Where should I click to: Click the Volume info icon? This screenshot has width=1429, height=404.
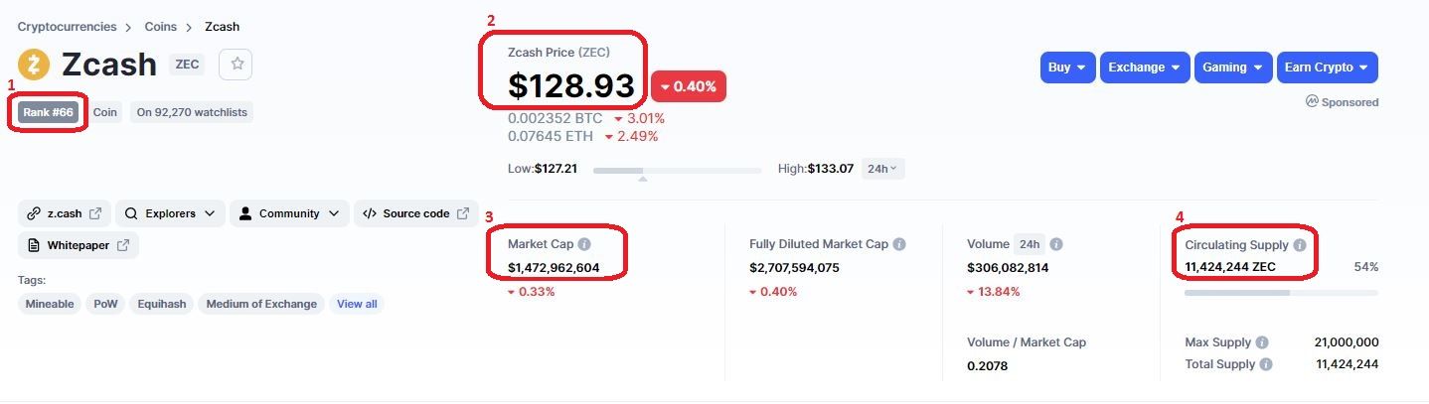point(1056,244)
